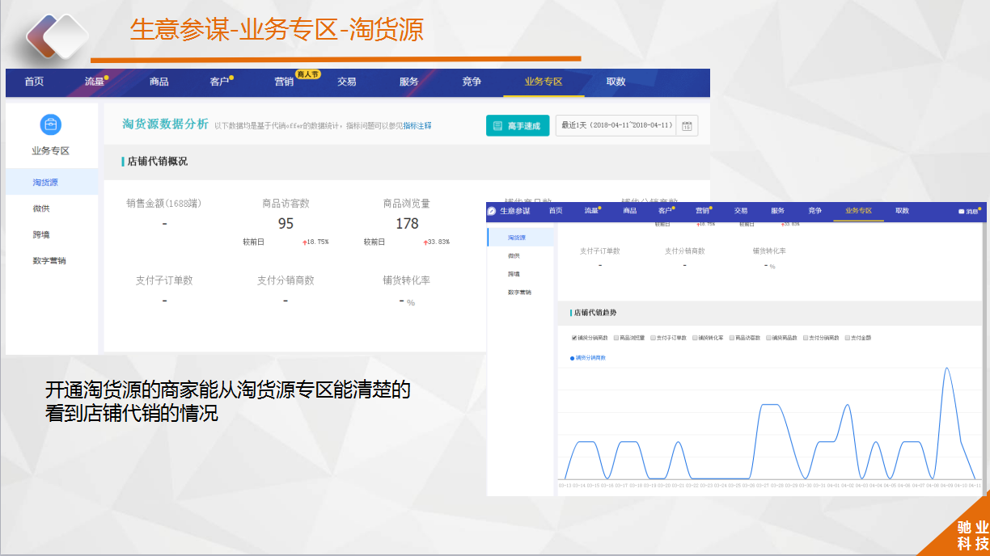The height and width of the screenshot is (556, 990).
Task: Click the 淘货源数据分析 page title
Action: click(165, 124)
